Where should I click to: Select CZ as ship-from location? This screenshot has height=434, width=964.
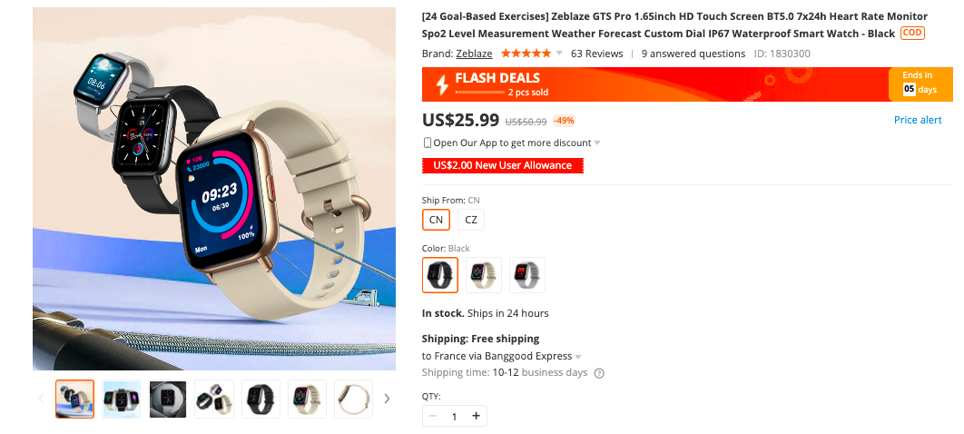(471, 220)
